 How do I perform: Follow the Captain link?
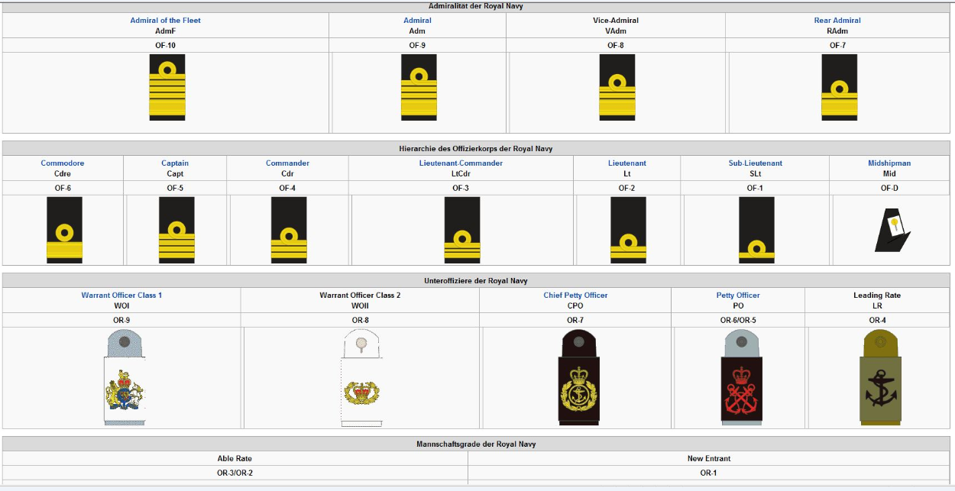(x=175, y=163)
